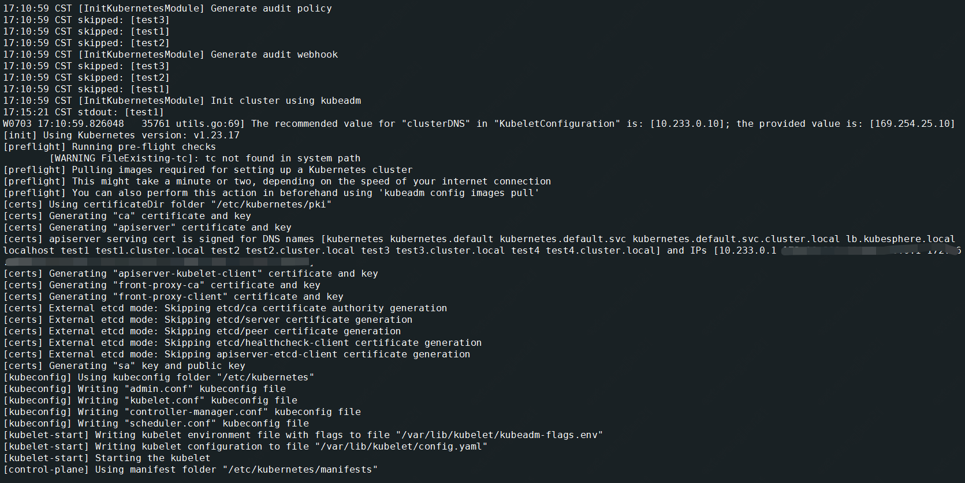Click the "sa" key and public key line
Image resolution: width=965 pixels, height=483 pixels.
124,366
